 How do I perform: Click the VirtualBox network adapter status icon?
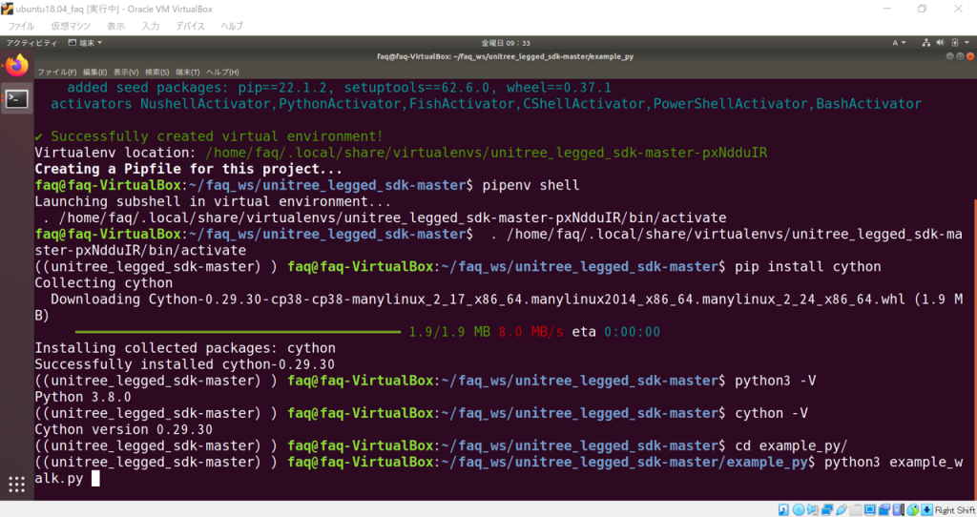point(827,509)
